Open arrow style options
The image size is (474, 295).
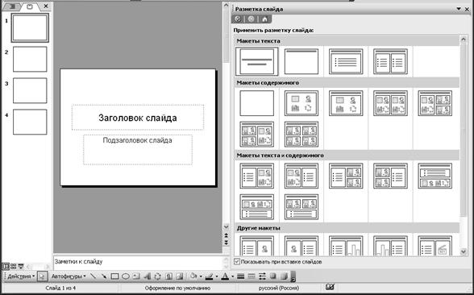262,276
